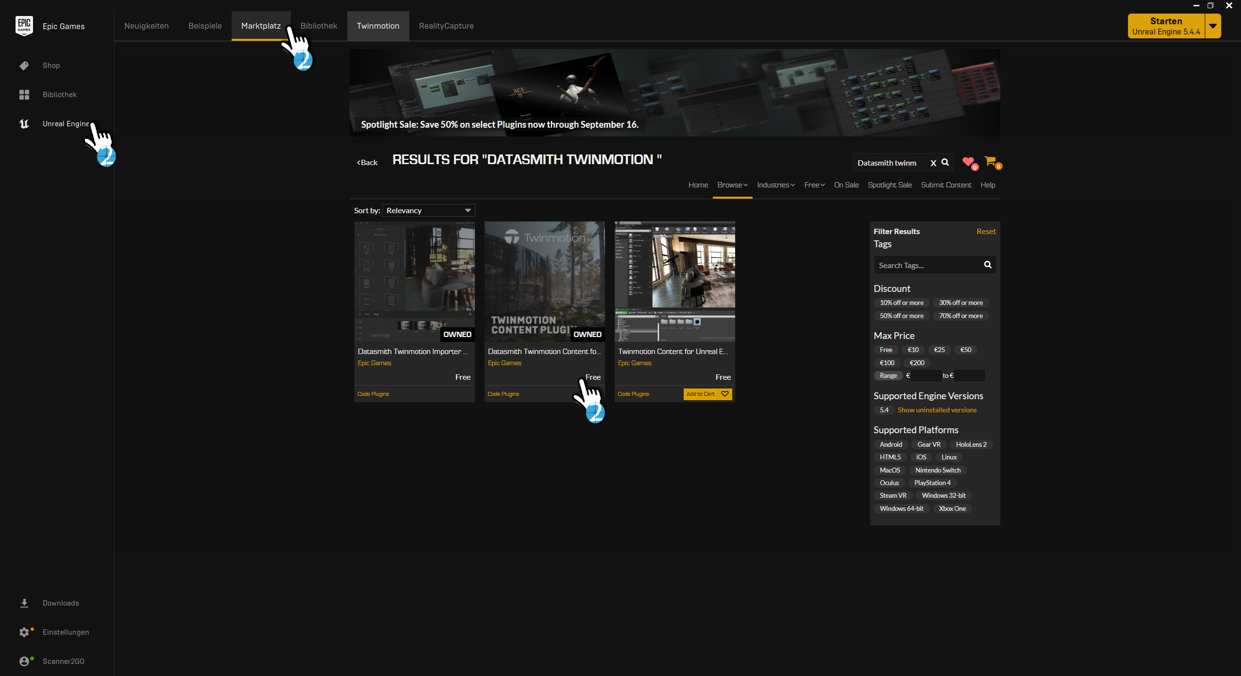The height and width of the screenshot is (676, 1241).
Task: Expand the Free menu dropdown
Action: (x=814, y=185)
